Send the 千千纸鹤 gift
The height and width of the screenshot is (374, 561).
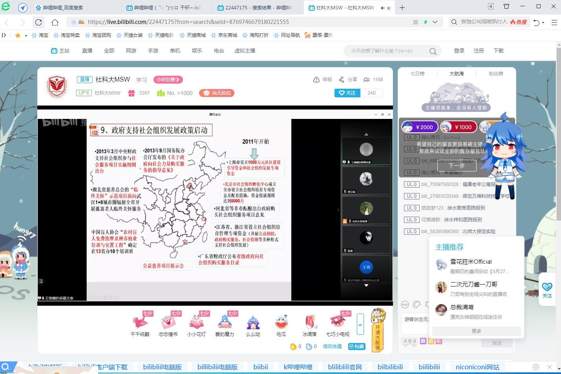tap(140, 323)
